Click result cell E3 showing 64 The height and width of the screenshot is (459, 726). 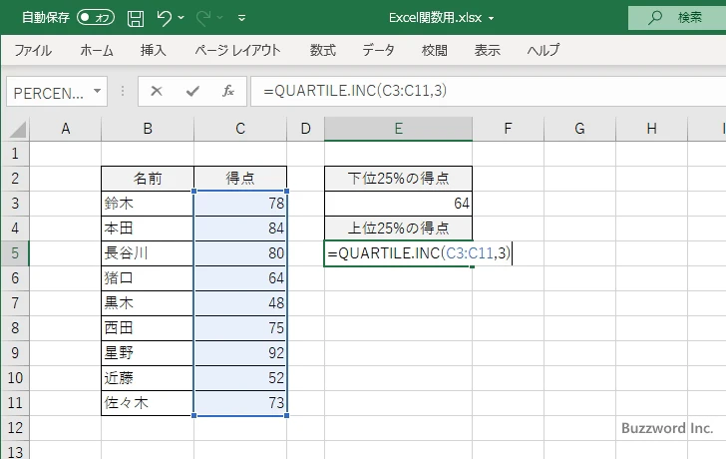(x=398, y=204)
